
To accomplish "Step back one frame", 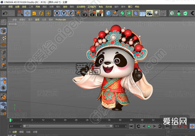I will click(x=144, y=126).
